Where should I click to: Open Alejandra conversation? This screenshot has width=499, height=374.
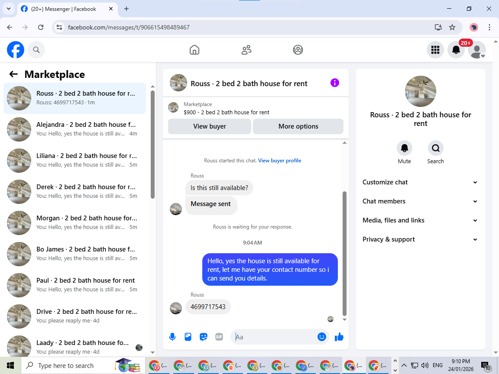coord(75,129)
